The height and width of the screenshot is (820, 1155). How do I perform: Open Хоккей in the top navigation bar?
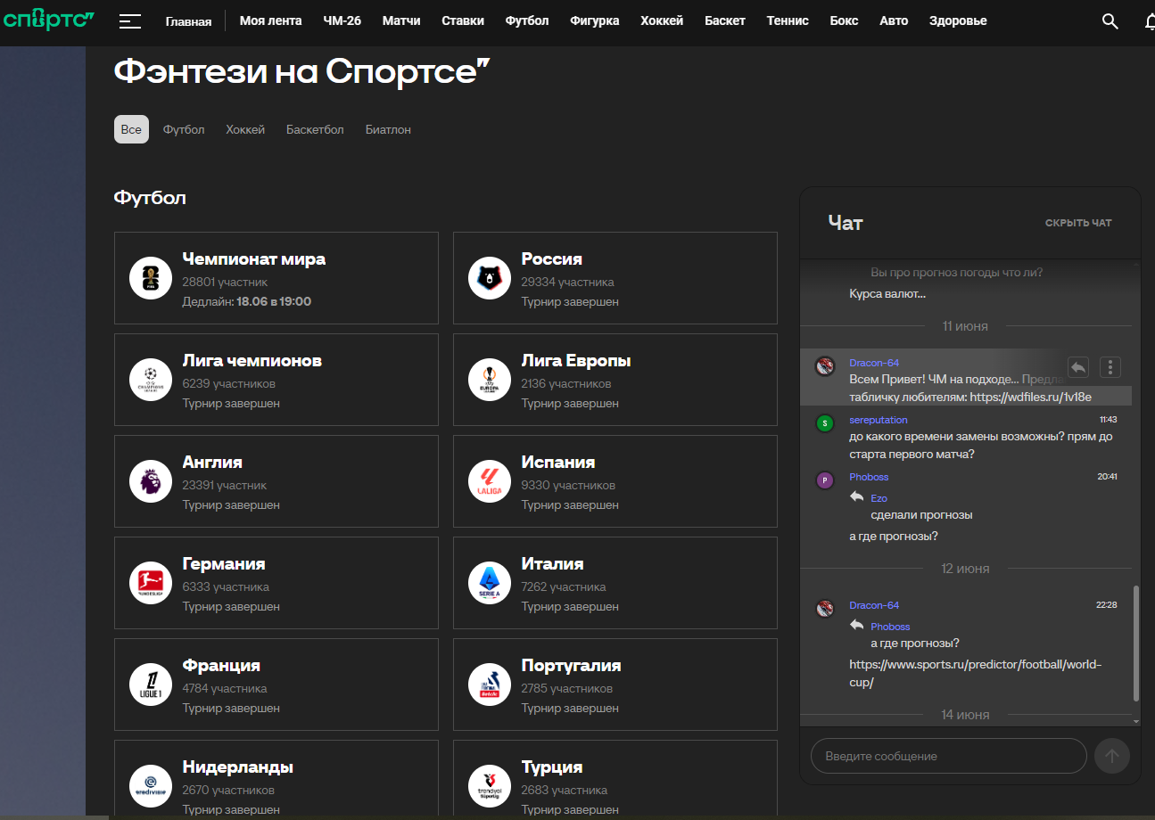pos(662,20)
